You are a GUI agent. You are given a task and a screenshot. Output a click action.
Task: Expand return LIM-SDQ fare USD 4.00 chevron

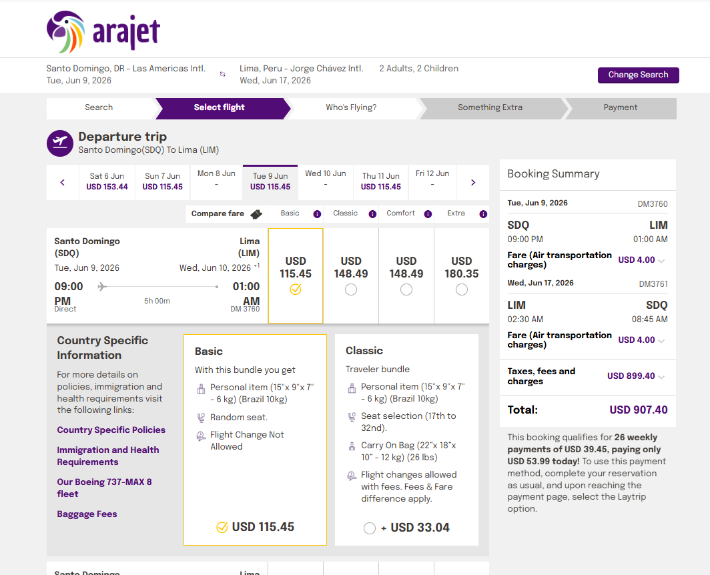pos(661,341)
